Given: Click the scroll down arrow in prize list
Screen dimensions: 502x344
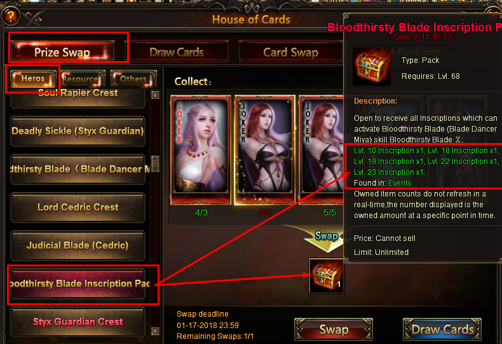Looking at the screenshot, I should click(155, 331).
